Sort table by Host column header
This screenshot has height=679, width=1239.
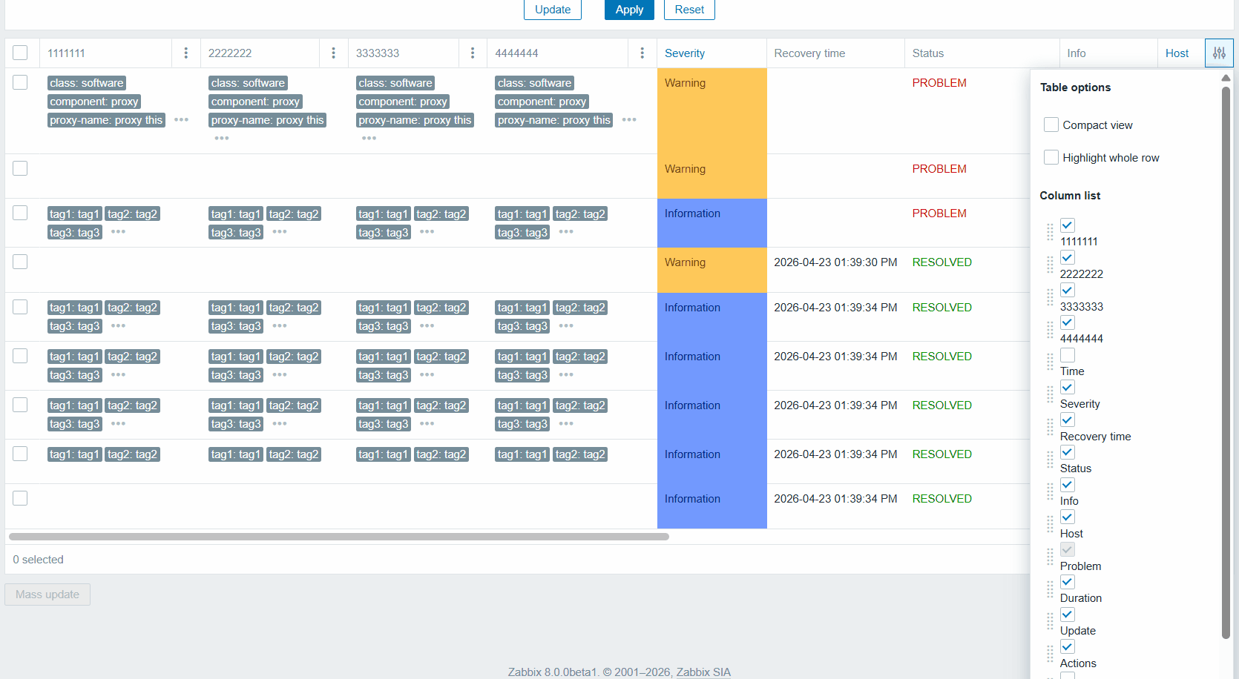[x=1176, y=53]
